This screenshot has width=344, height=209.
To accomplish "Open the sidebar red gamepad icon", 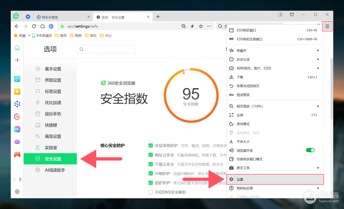I will [x=17, y=154].
